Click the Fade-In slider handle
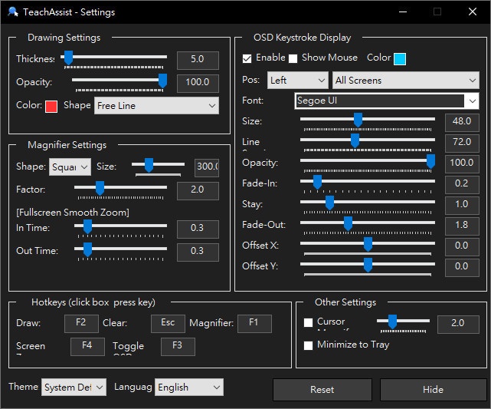 317,182
